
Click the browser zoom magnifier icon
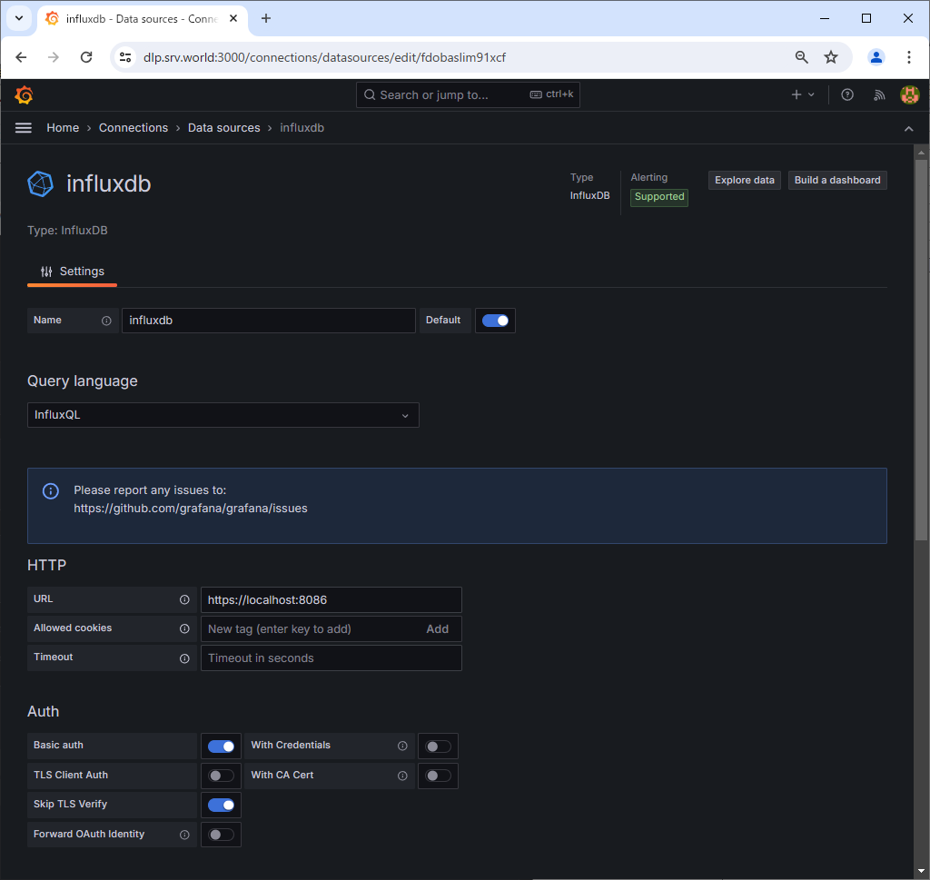point(801,57)
